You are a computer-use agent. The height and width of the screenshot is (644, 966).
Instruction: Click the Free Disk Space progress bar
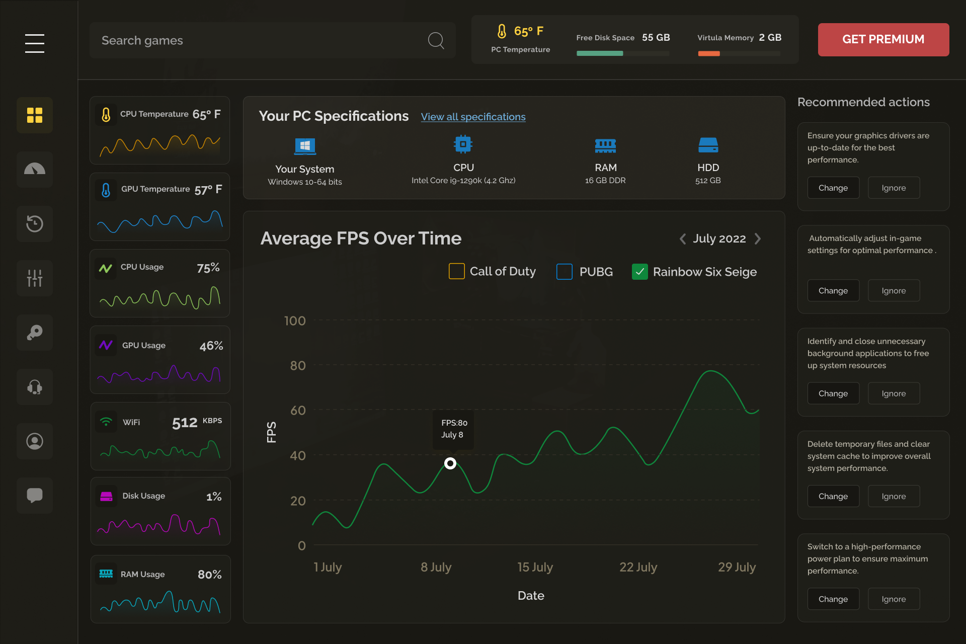(x=623, y=53)
